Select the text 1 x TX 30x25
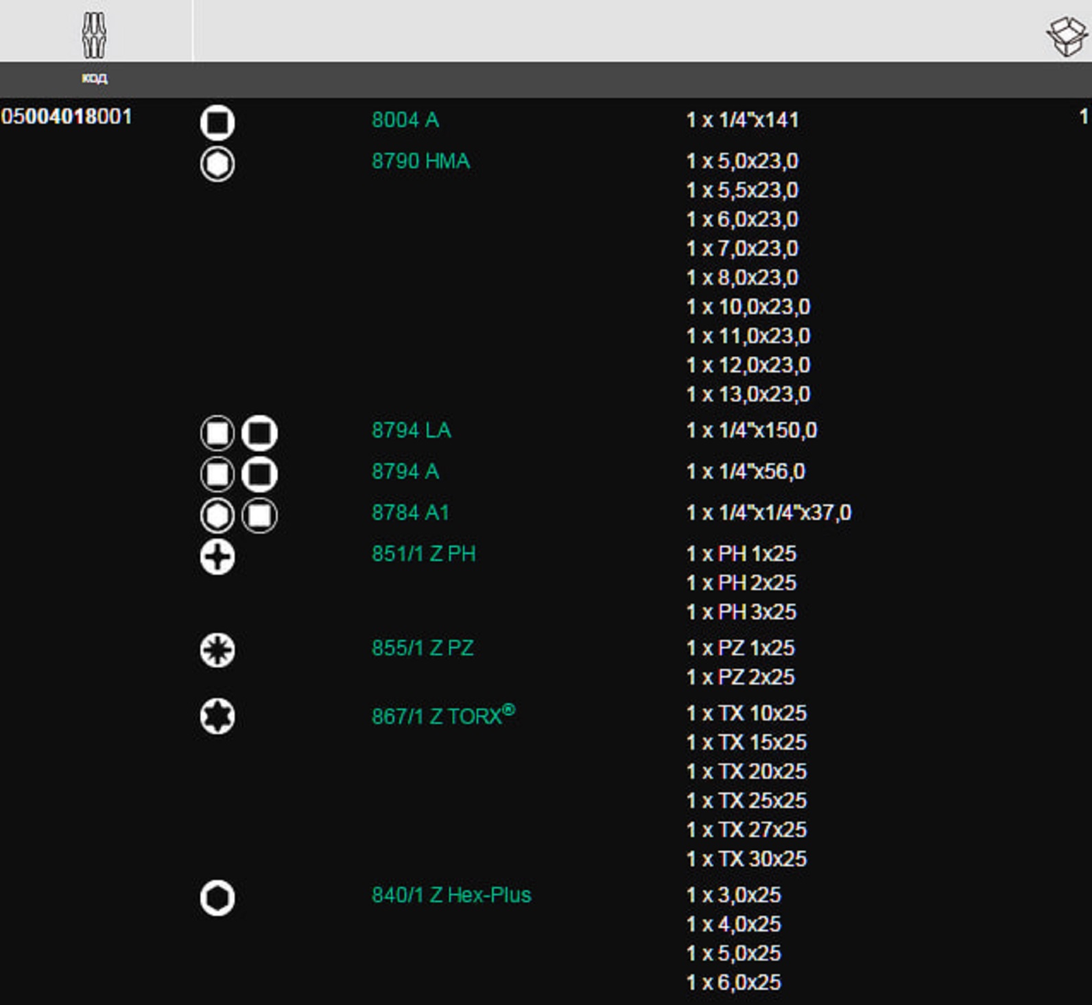The width and height of the screenshot is (1092, 1005). coord(746,859)
